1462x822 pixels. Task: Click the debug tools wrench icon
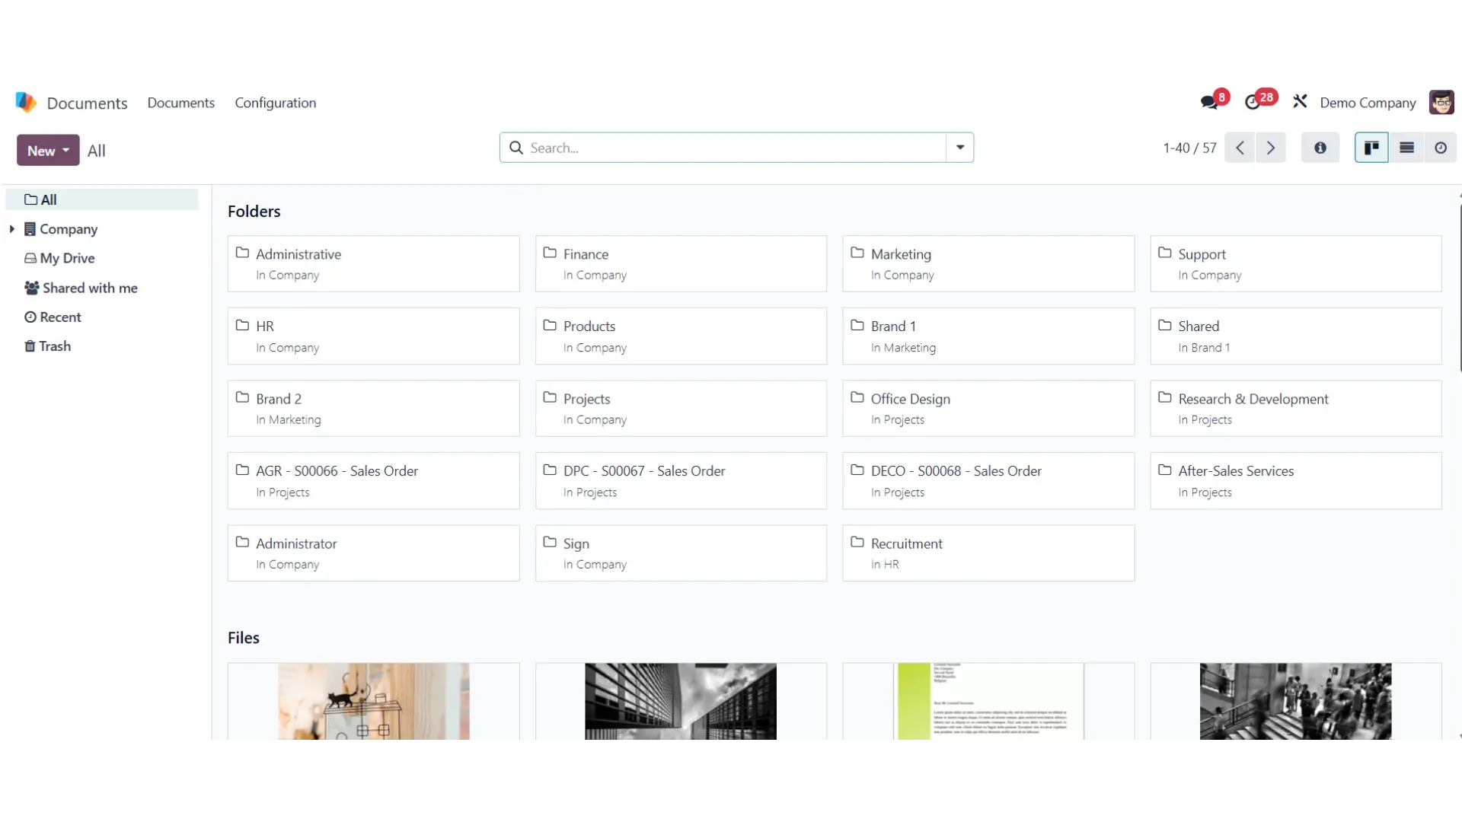coord(1300,102)
